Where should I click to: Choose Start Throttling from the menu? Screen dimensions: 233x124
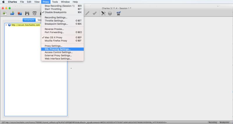[x=62, y=9]
